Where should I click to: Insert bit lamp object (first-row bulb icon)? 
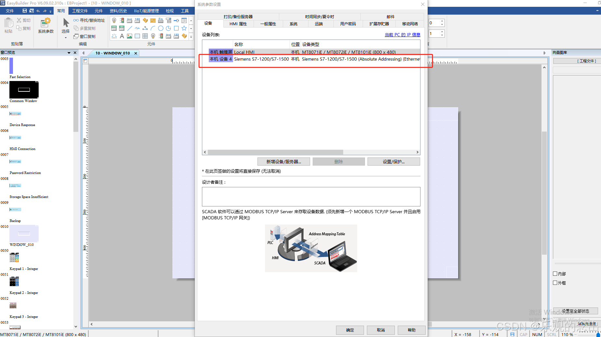(114, 20)
